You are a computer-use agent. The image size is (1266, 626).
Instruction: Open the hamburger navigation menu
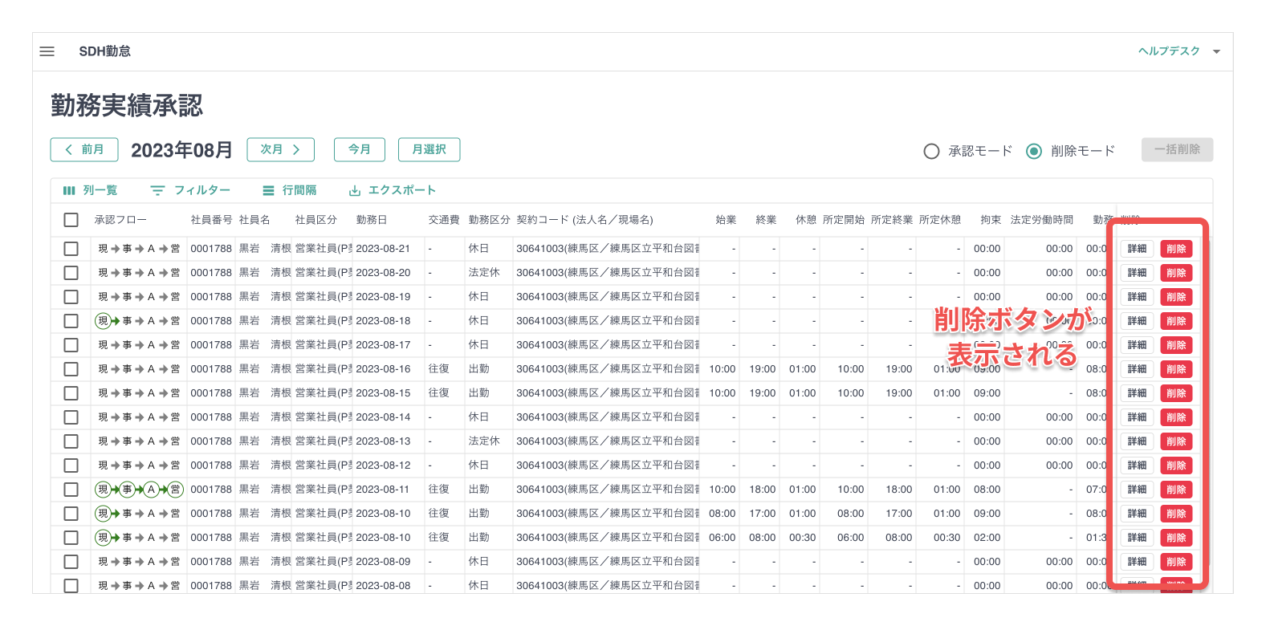[x=47, y=51]
